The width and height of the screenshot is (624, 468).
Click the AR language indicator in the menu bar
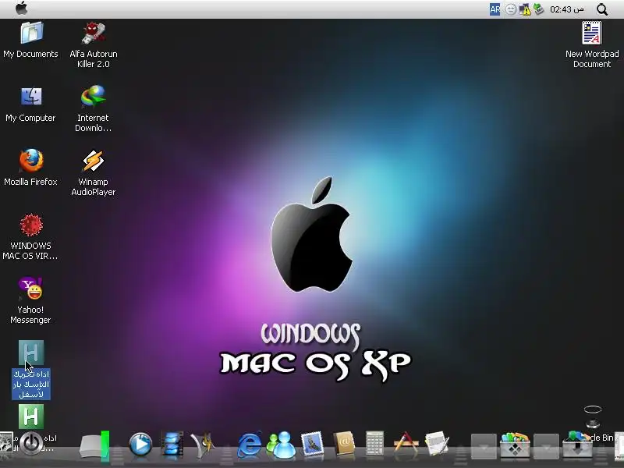click(495, 9)
